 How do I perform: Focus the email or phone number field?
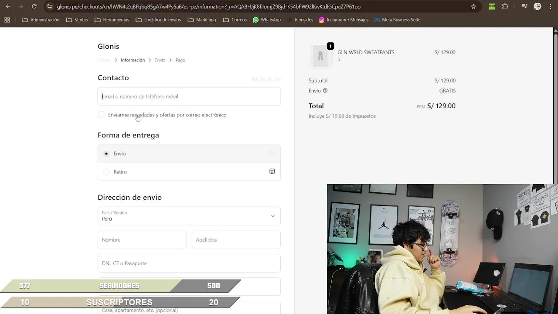[189, 96]
